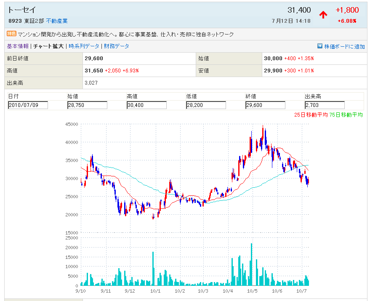Click the 9/10 date label on chart axis

[80, 291]
